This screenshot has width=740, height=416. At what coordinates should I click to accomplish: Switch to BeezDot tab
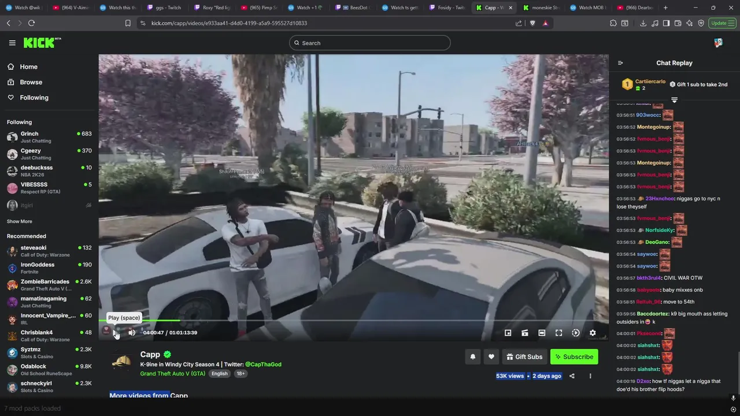pos(354,8)
